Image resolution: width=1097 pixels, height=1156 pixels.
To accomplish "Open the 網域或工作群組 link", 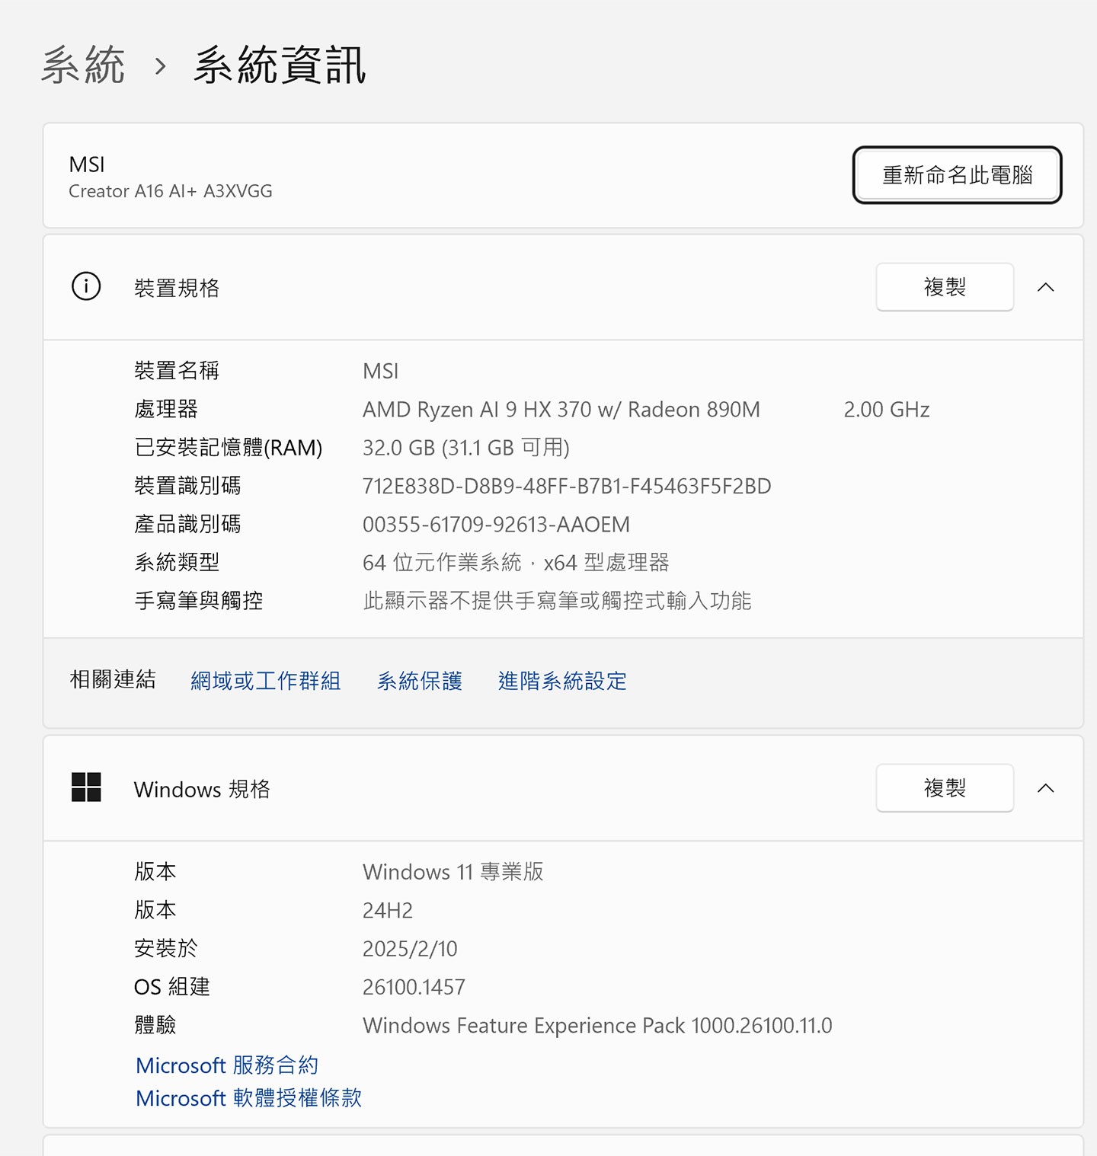I will [x=265, y=681].
